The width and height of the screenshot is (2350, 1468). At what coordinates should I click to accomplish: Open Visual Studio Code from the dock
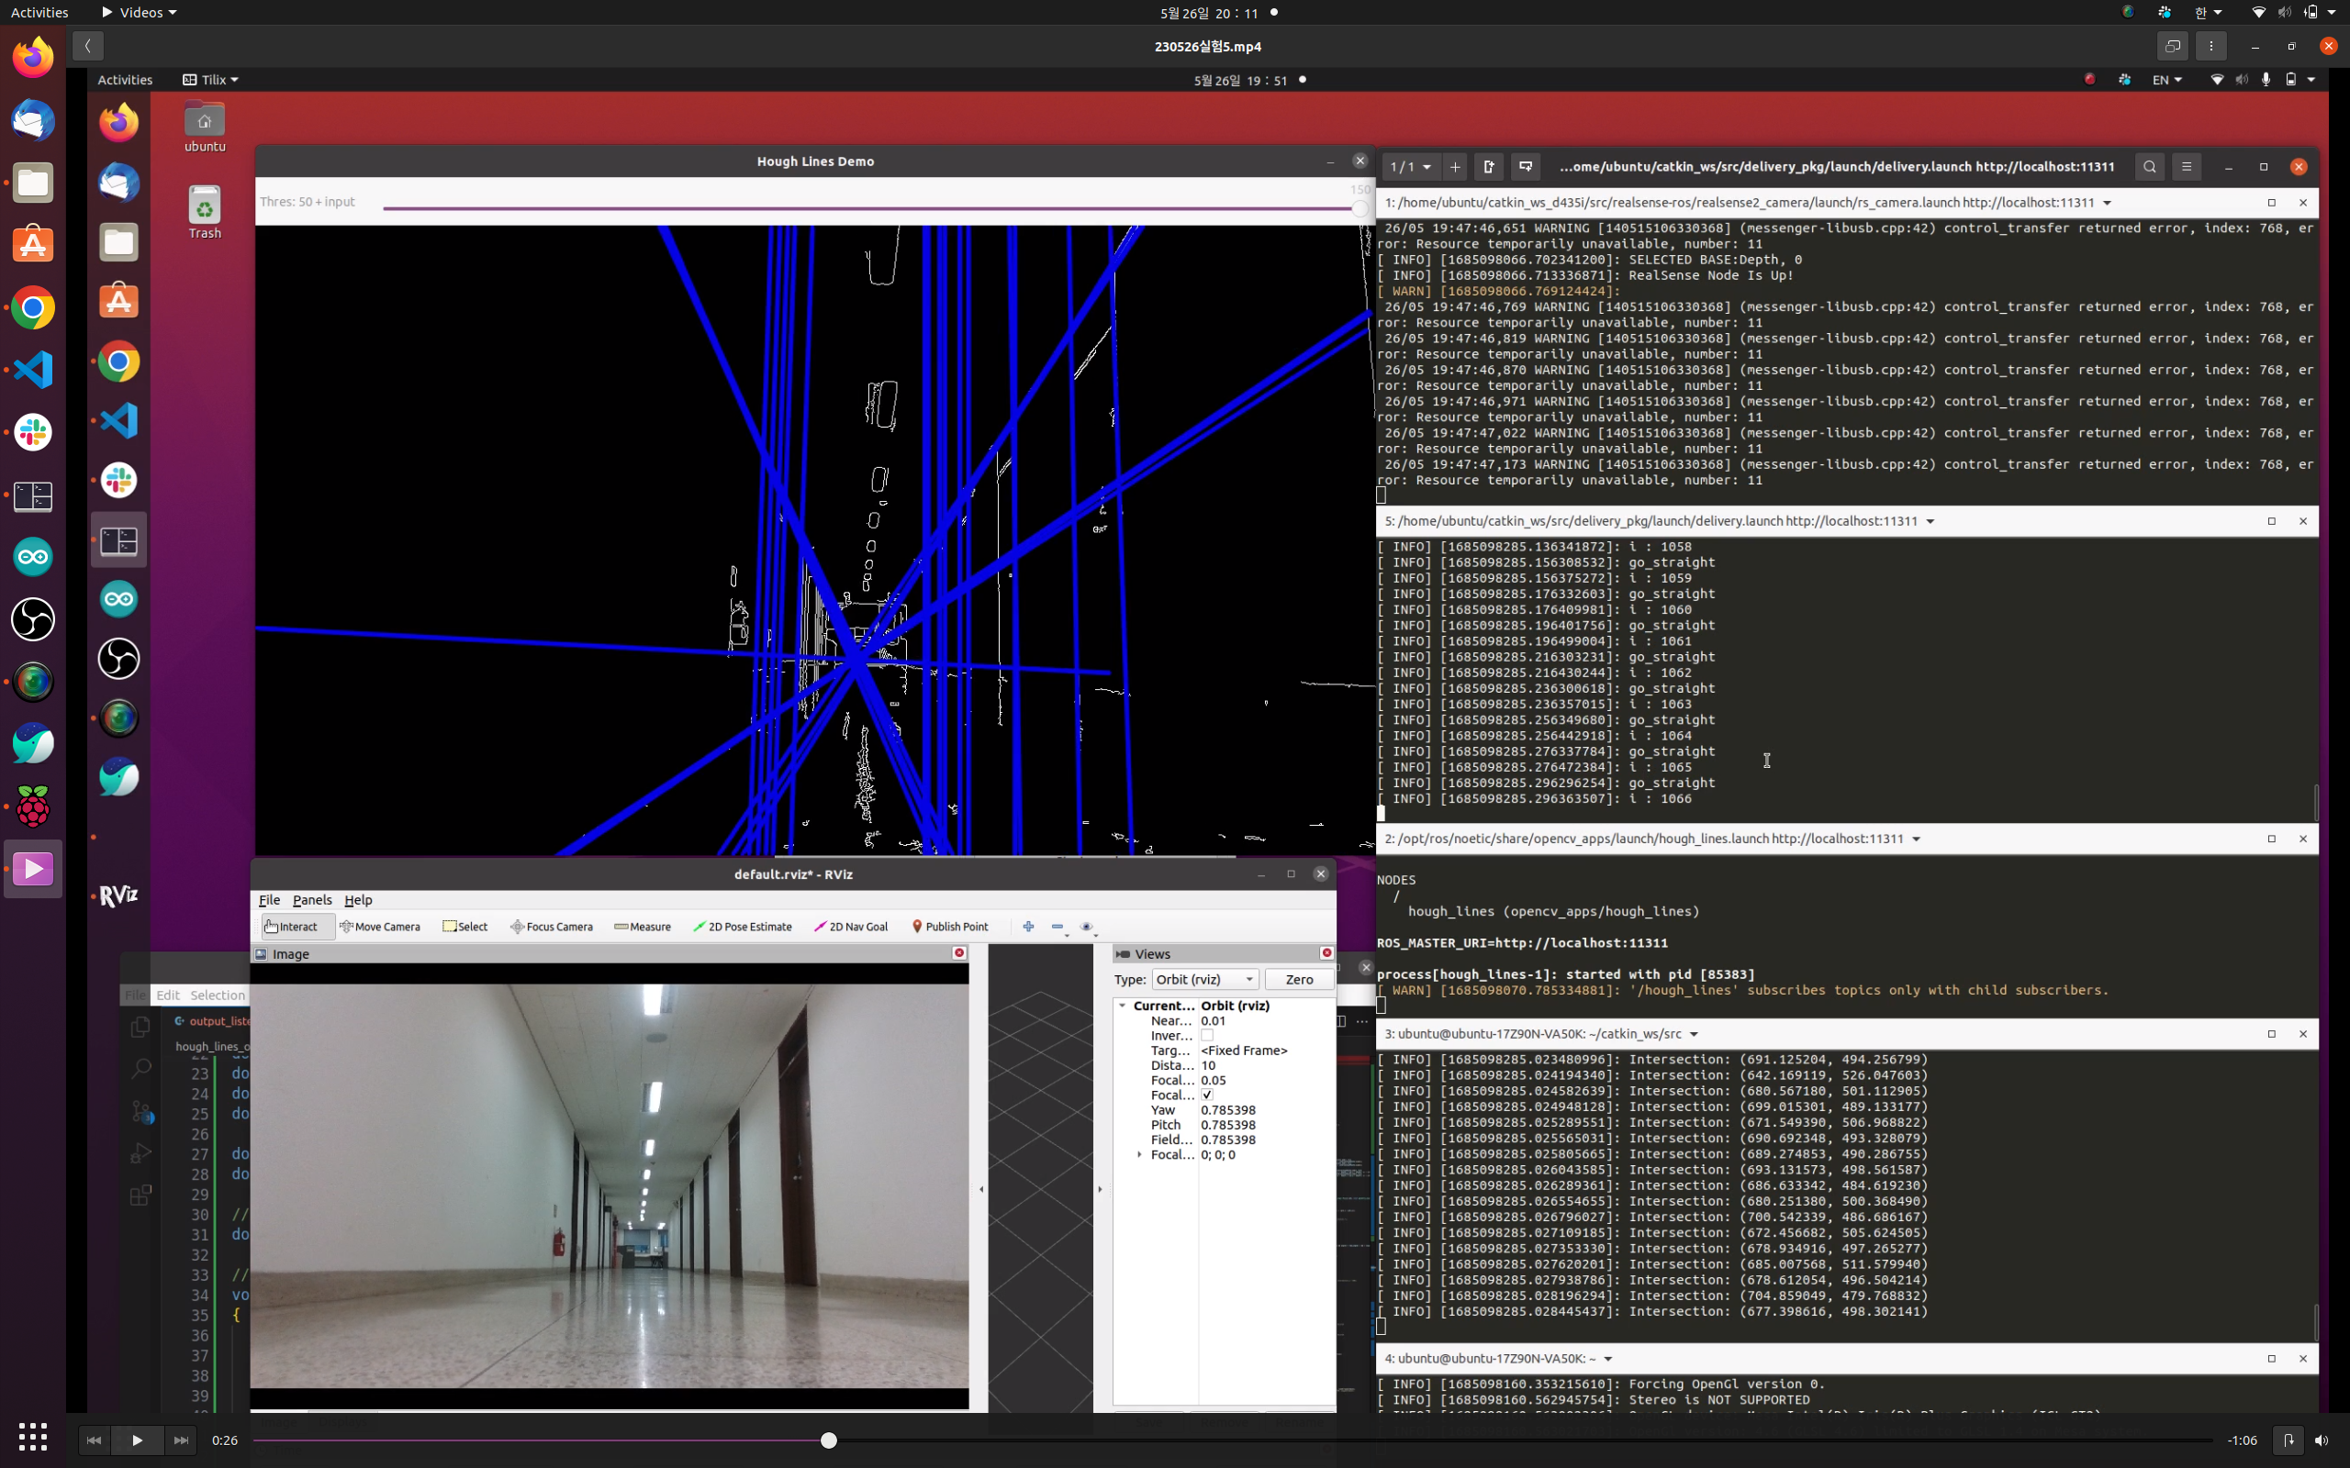[x=33, y=370]
